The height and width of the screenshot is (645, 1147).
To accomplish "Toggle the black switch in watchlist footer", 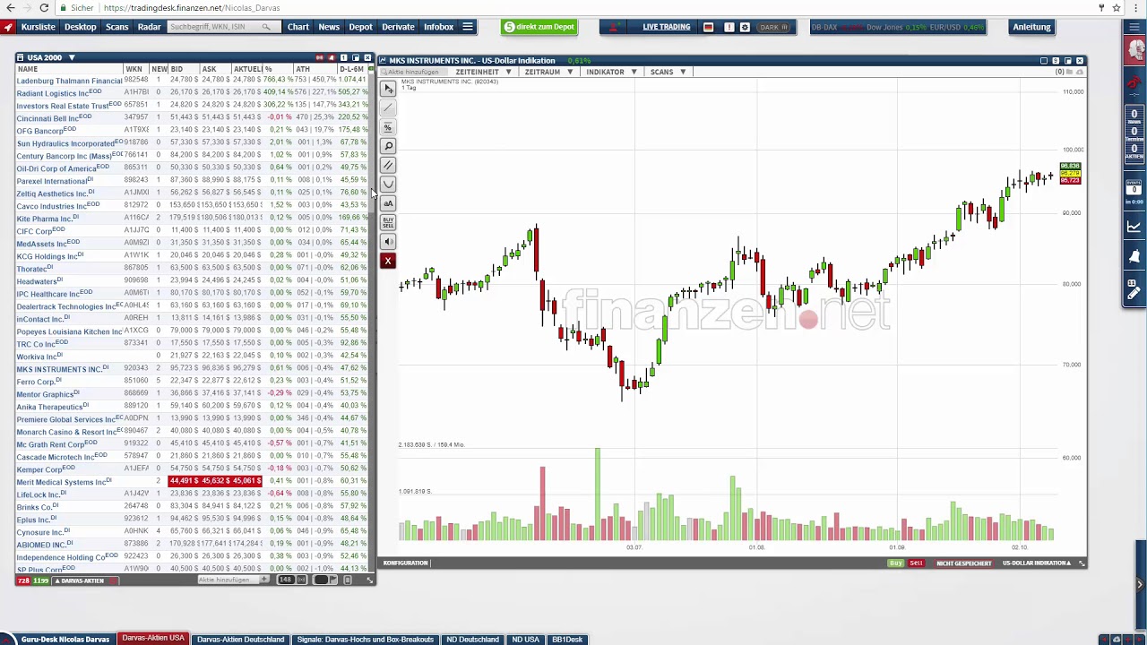I will tap(321, 580).
